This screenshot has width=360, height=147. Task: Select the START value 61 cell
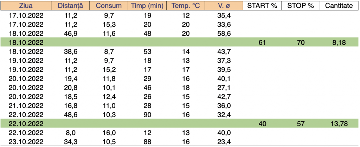(x=263, y=42)
